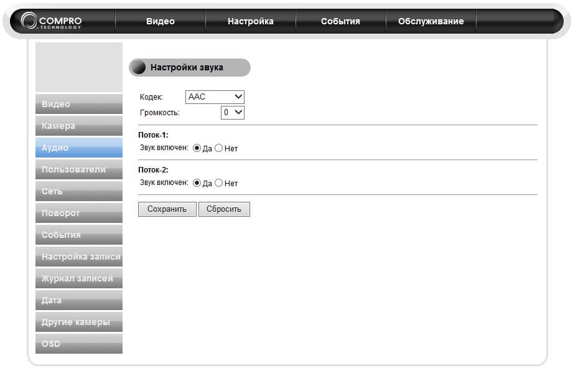Click the Настройки звука header

189,68
